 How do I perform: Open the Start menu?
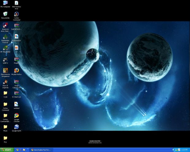[x=7, y=150]
